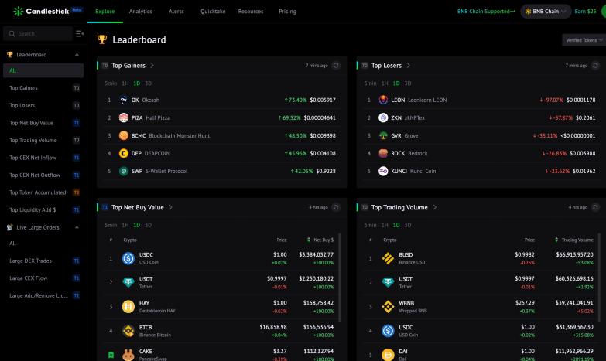Screen dimensions: 606x361
Task: Click the Okcash token icon
Action: 124,100
